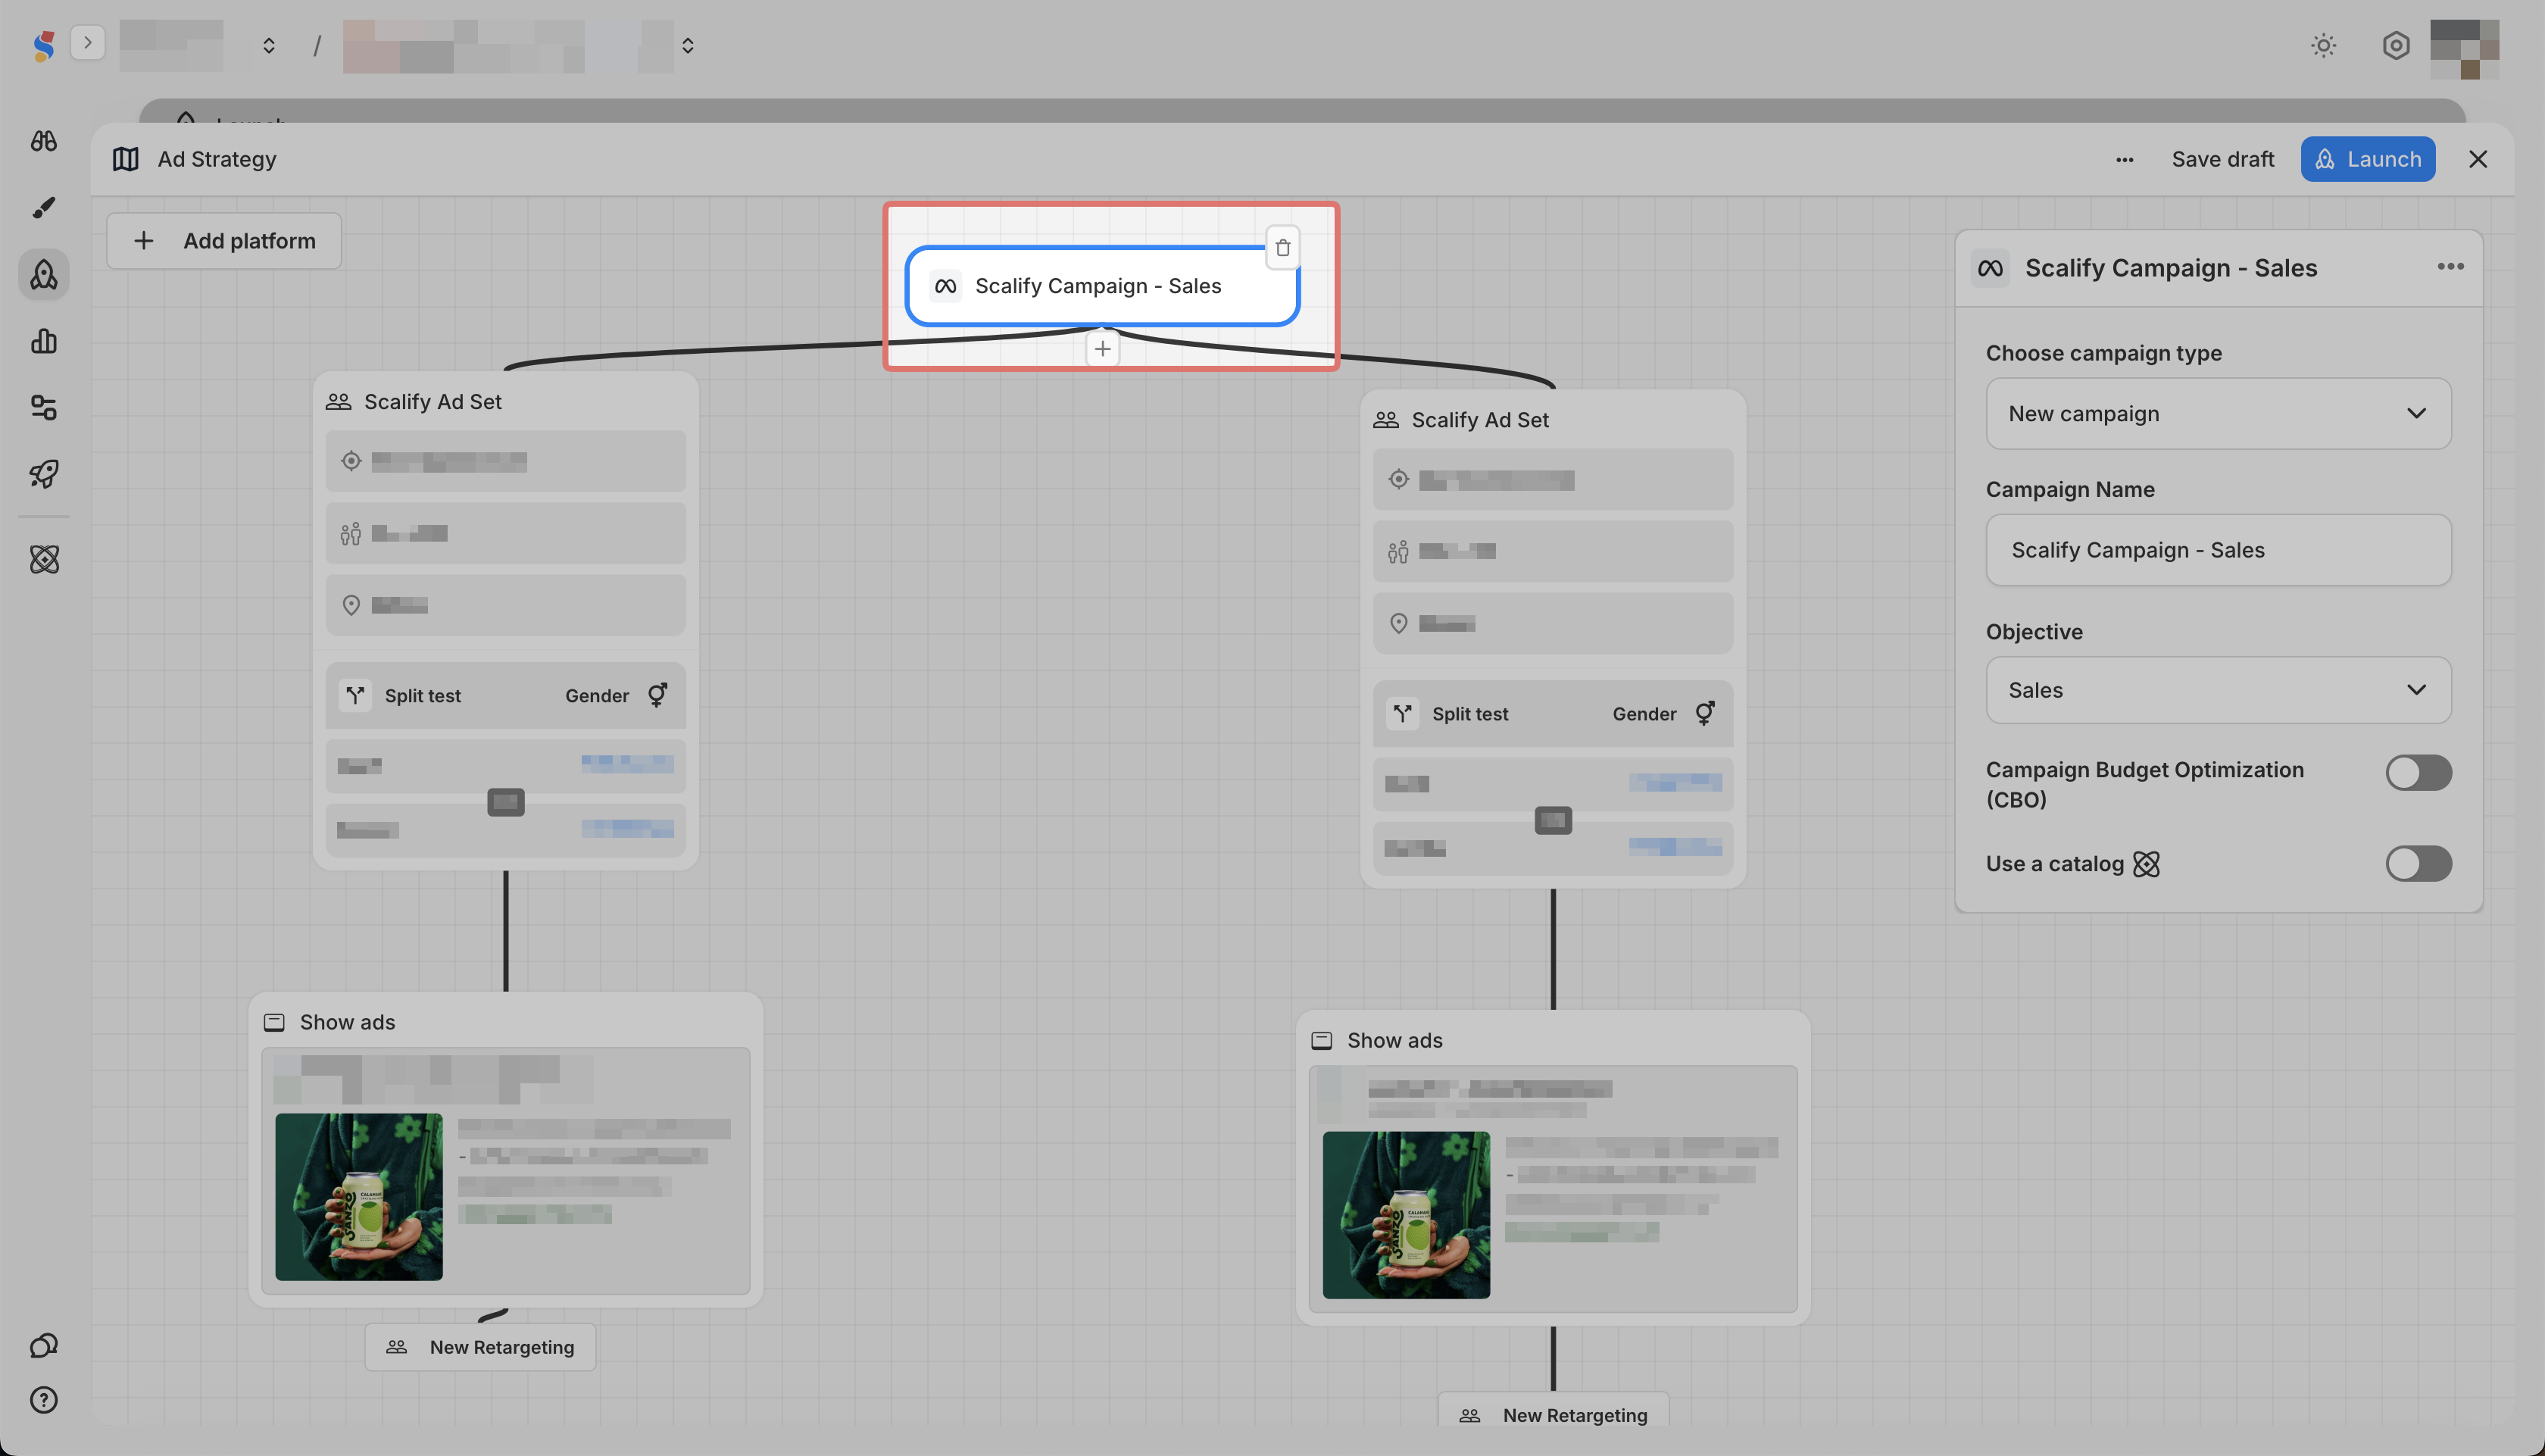2545x1456 pixels.
Task: Click the Campaign Name input field
Action: pyautogui.click(x=2217, y=550)
